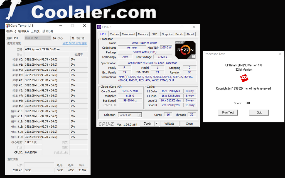The width and height of the screenshot is (285, 178).
Task: Close the CPU-Z window
Action: click(x=194, y=27)
